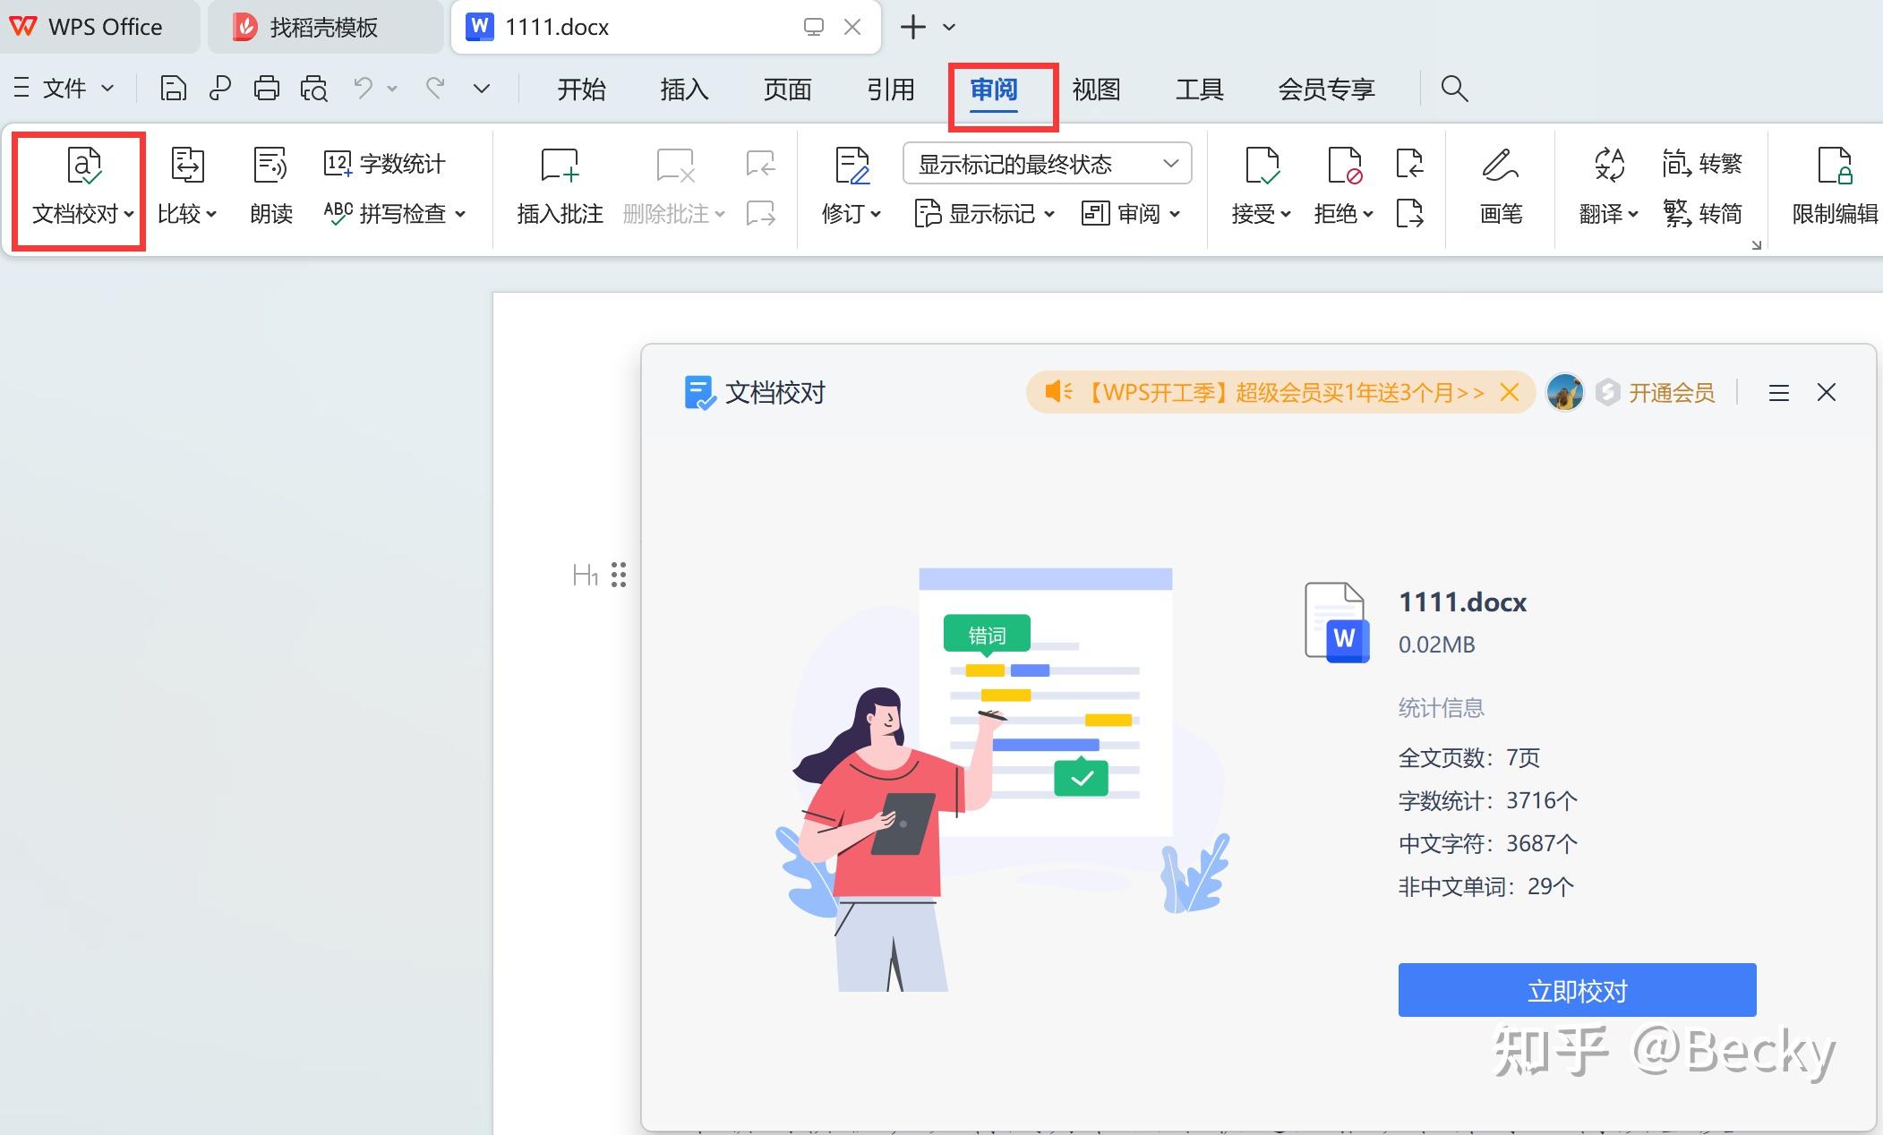Click the 删除批注 delete comment icon
Image resolution: width=1883 pixels, height=1135 pixels.
pos(674,166)
